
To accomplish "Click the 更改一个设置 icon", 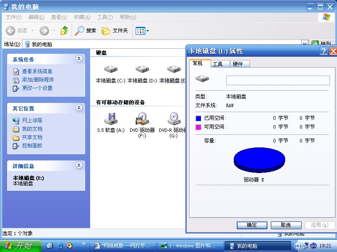I will coord(16,88).
